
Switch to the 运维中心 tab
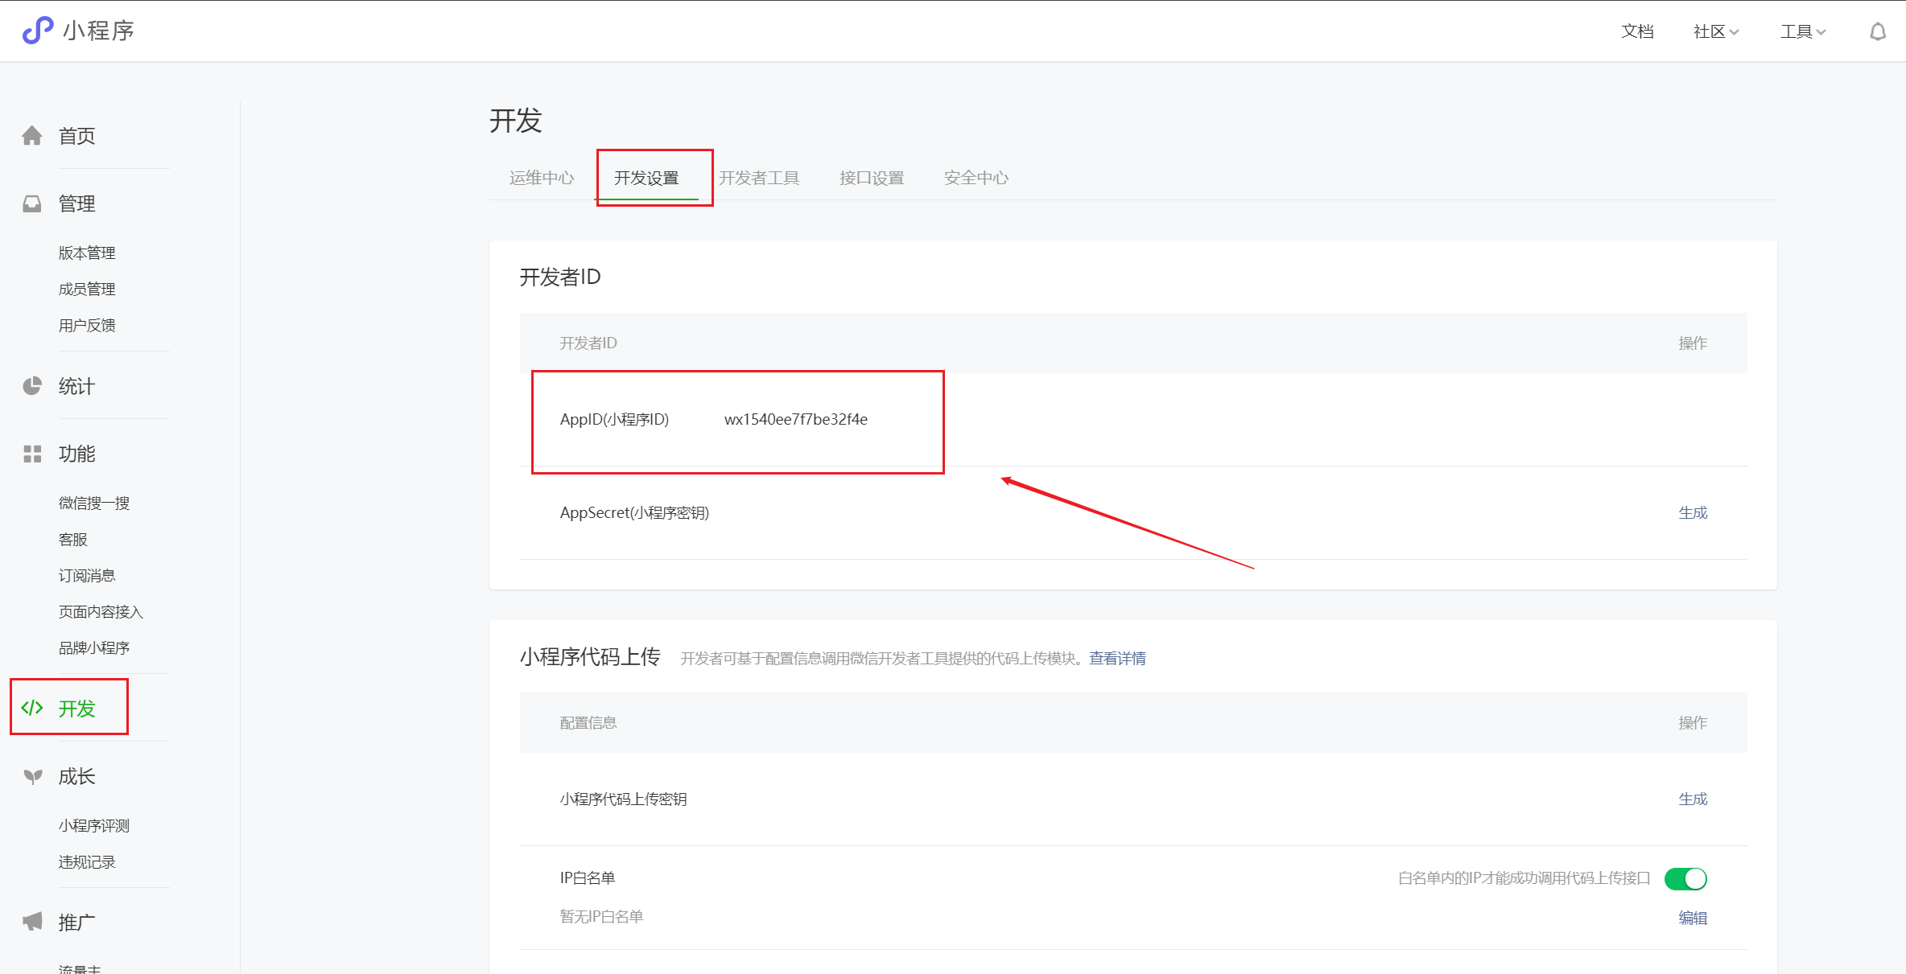541,178
